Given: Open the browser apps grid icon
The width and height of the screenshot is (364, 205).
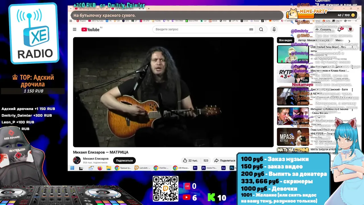Looking at the screenshot, I should click(71, 21).
